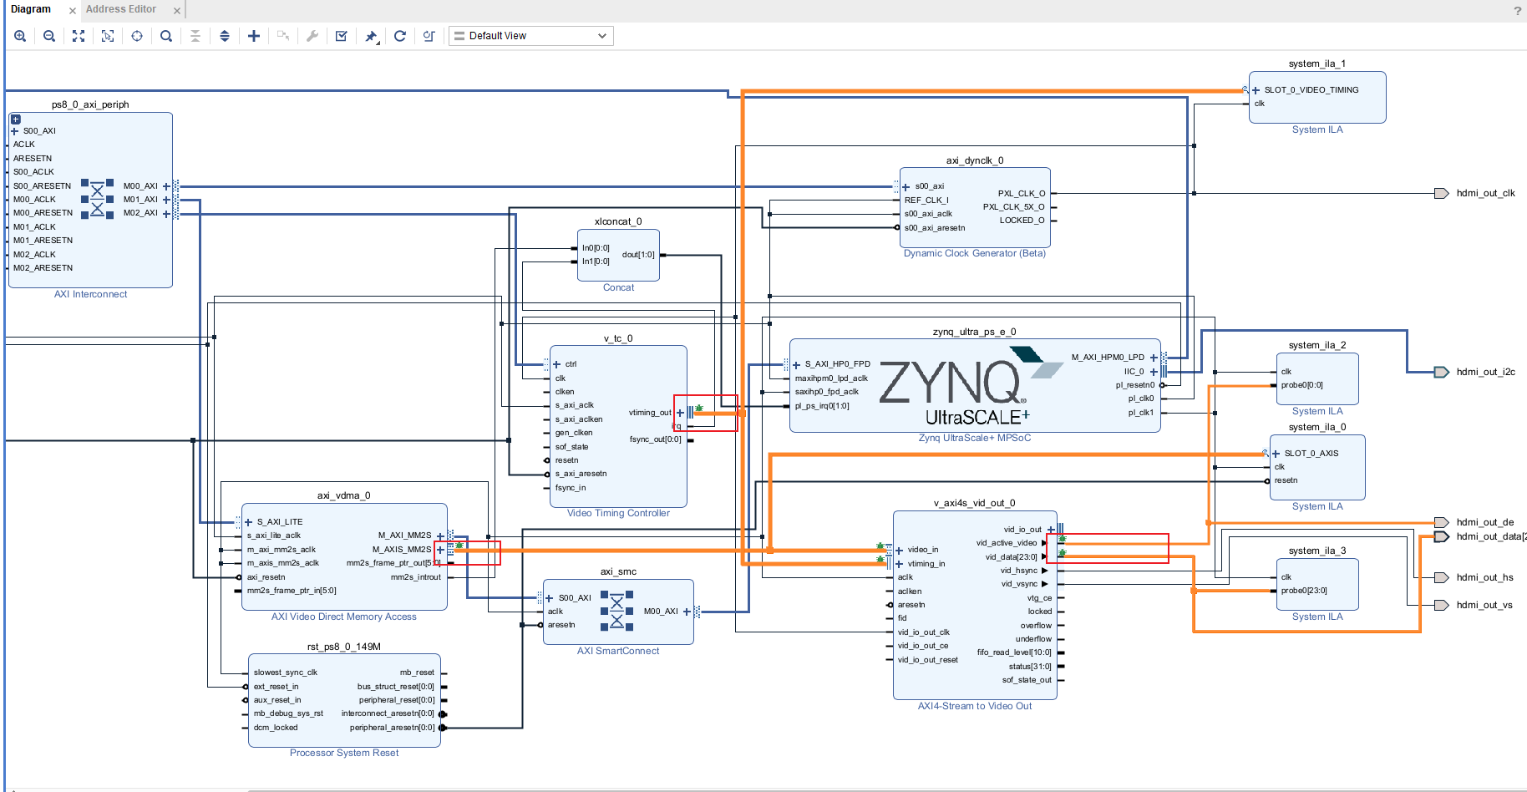The image size is (1527, 792).
Task: Click the 'AXI SmartConnect' label
Action: pos(618,652)
